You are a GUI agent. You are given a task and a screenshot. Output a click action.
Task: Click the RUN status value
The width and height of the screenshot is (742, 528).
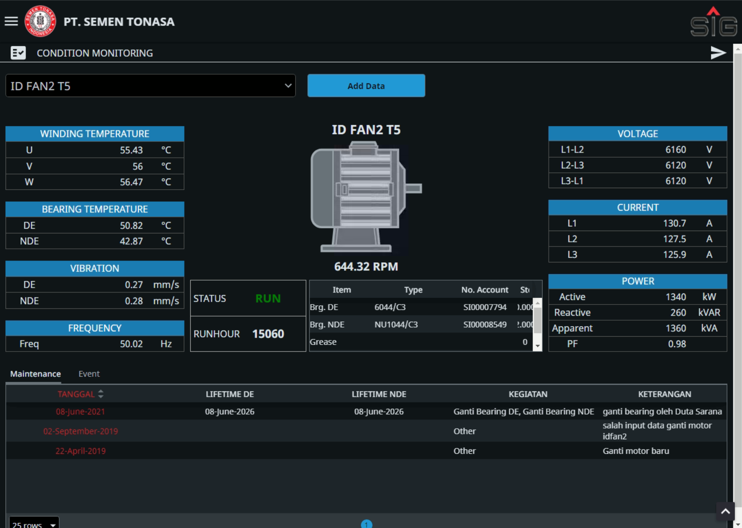tap(268, 298)
